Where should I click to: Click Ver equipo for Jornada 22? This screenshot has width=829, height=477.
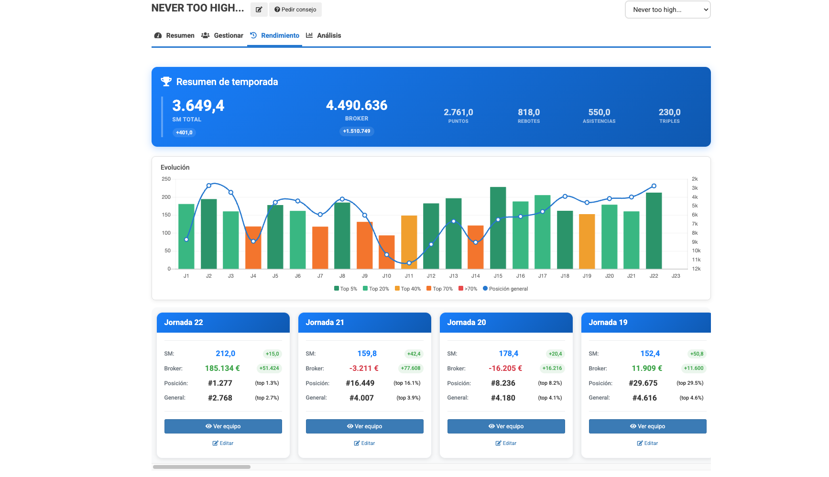pyautogui.click(x=223, y=426)
